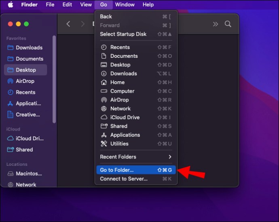The height and width of the screenshot is (222, 279).
Task: Choose Utilities in the Go menu
Action: click(x=136, y=144)
